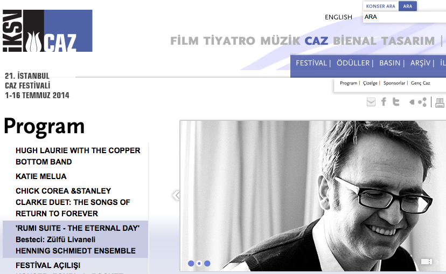Select the second slideshow dot
446x274 pixels.
(x=199, y=263)
